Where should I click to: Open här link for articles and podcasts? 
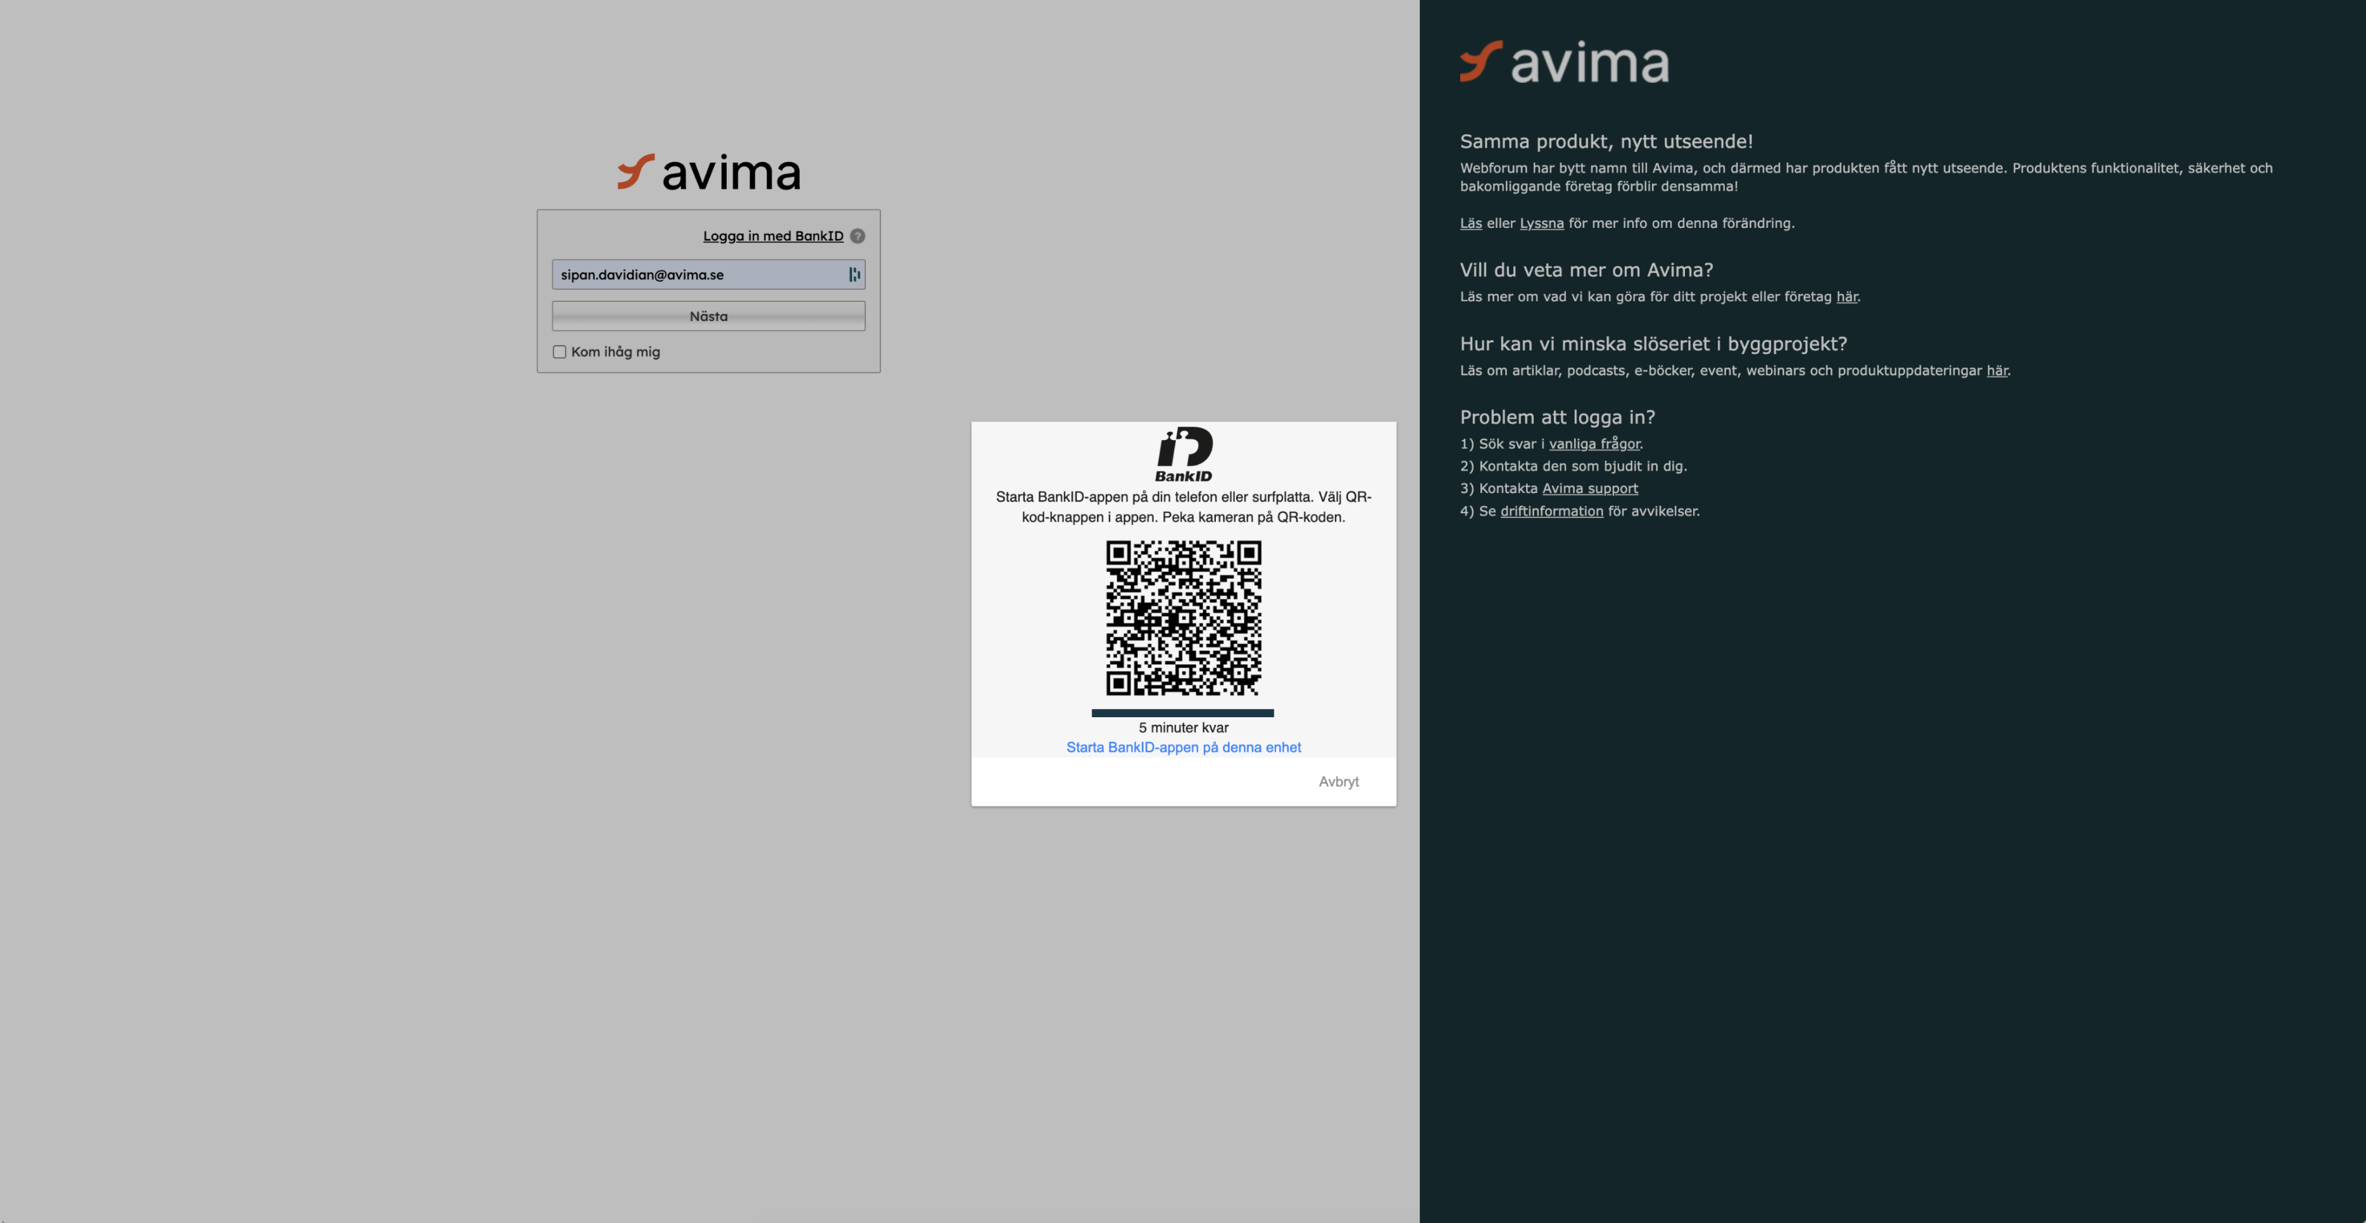[1997, 370]
